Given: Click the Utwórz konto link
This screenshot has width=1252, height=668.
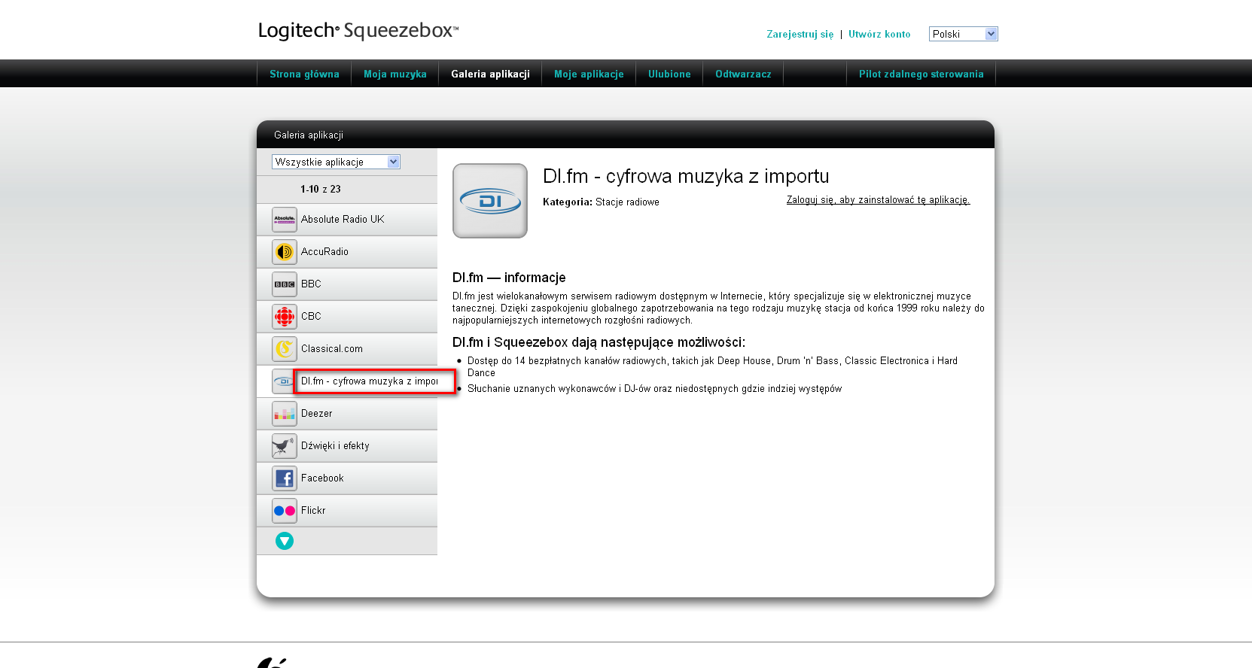Looking at the screenshot, I should (x=879, y=34).
